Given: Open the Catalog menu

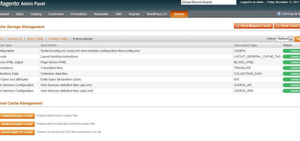Looking at the screenshot, I should tap(36, 14).
